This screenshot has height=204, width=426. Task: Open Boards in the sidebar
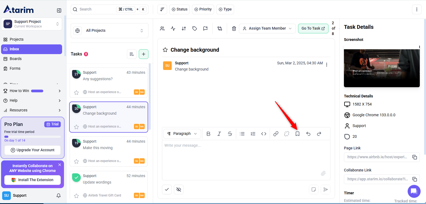pos(16,59)
